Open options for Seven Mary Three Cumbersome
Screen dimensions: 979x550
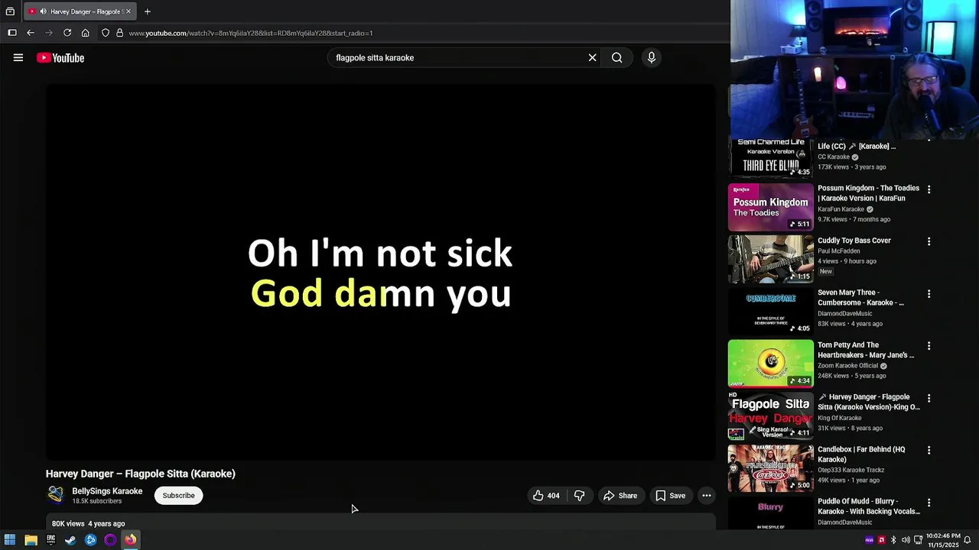[929, 294]
